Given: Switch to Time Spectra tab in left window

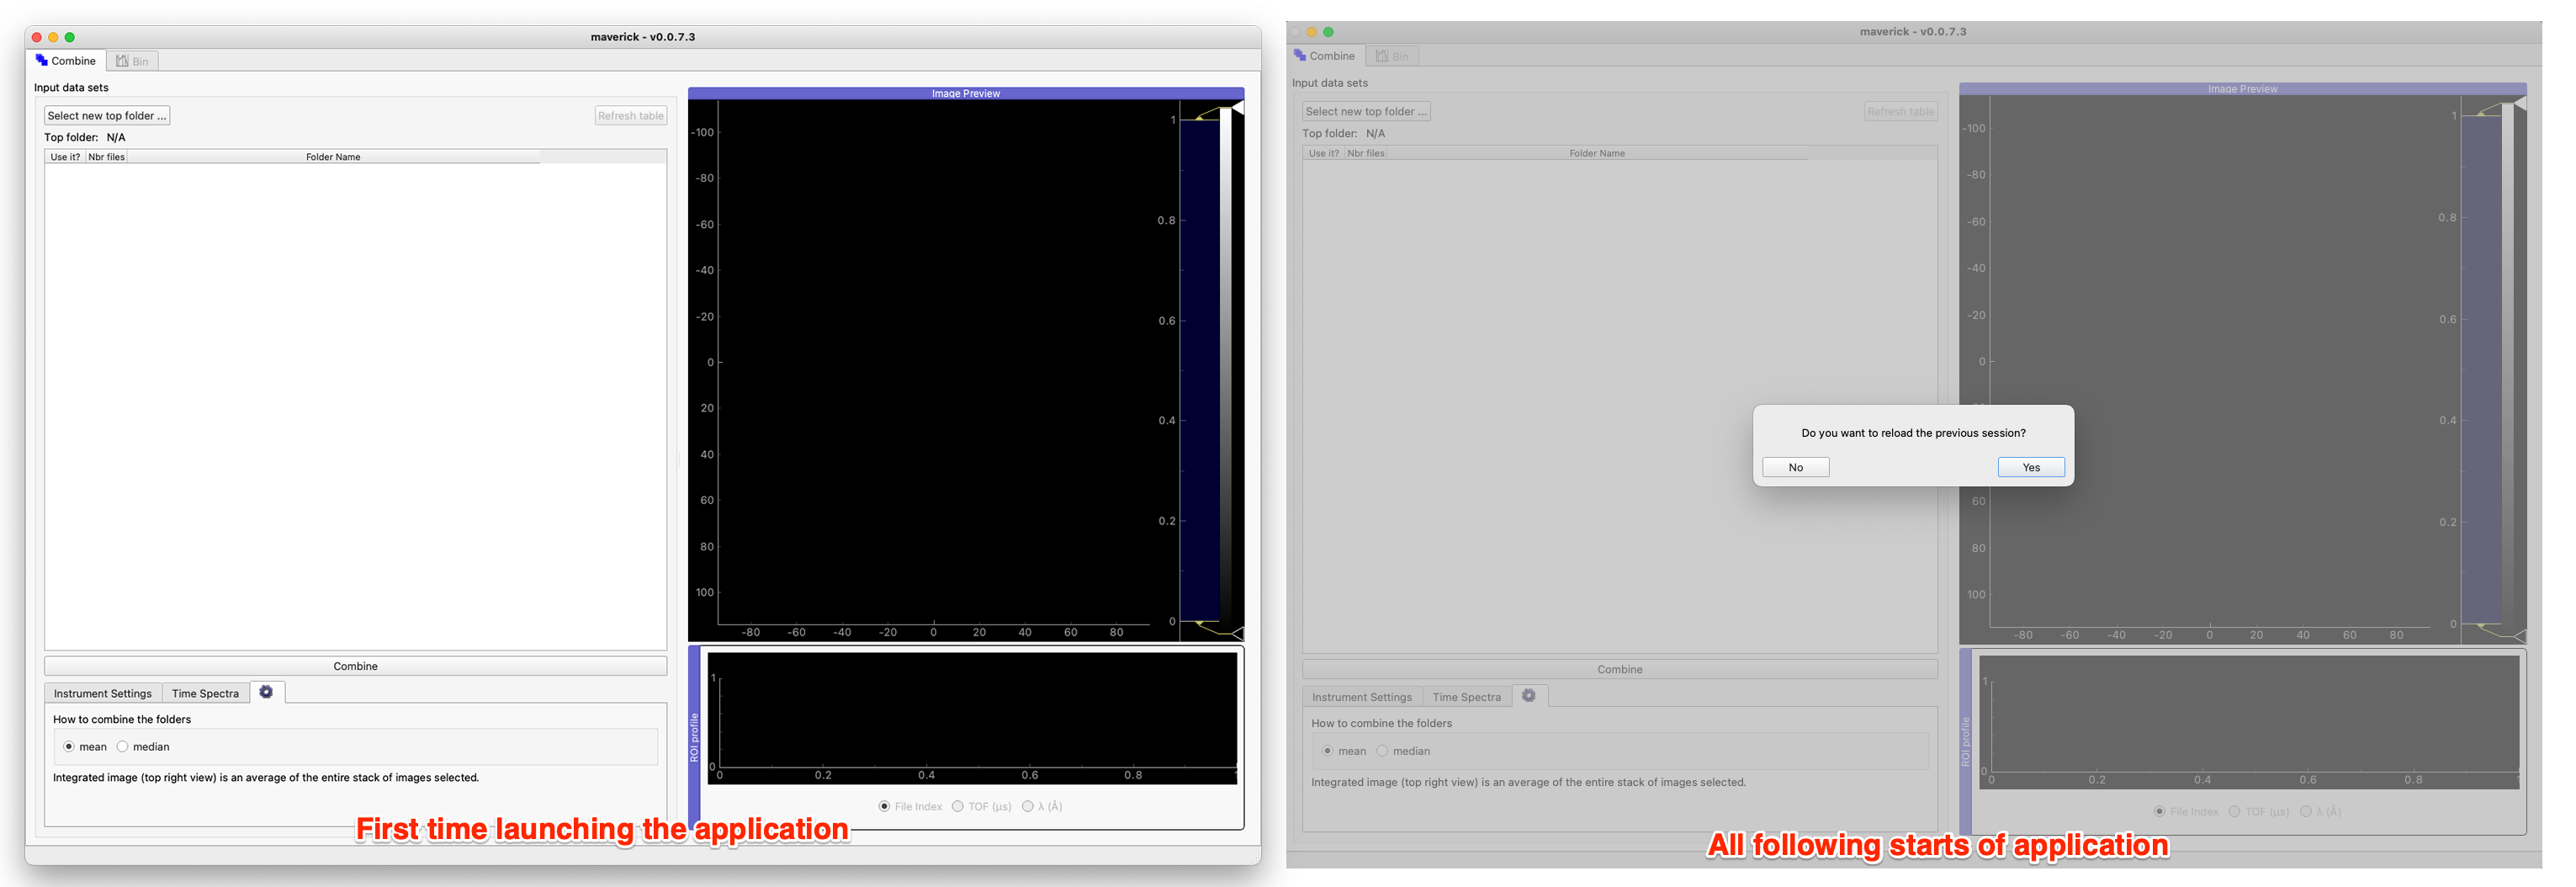Looking at the screenshot, I should [205, 693].
